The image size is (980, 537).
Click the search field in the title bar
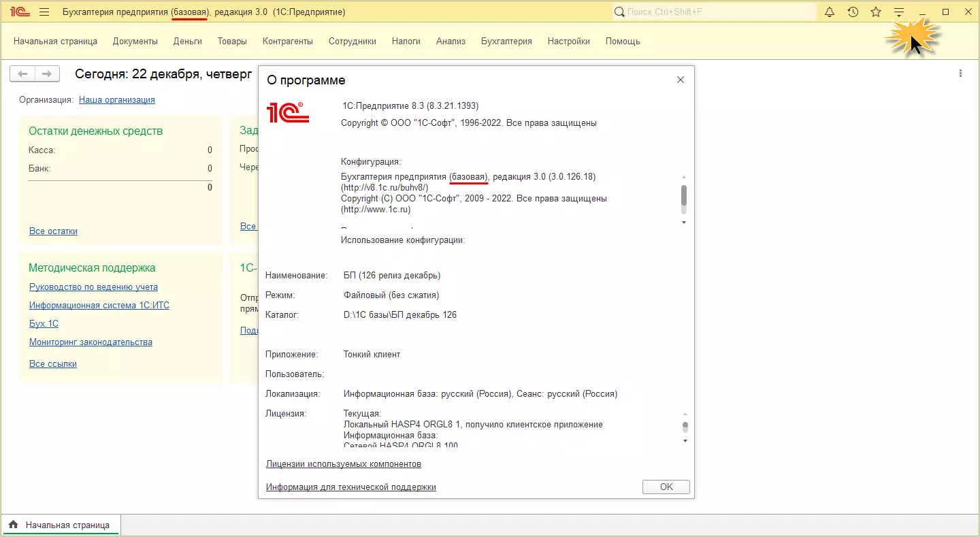coord(714,12)
